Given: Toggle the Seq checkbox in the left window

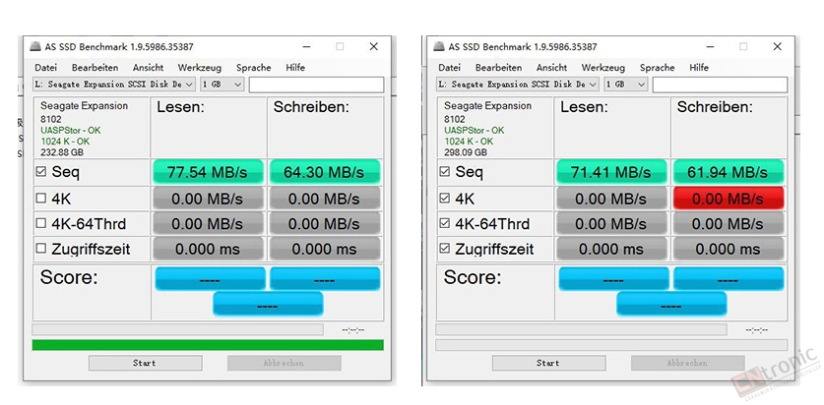Looking at the screenshot, I should 41,172.
